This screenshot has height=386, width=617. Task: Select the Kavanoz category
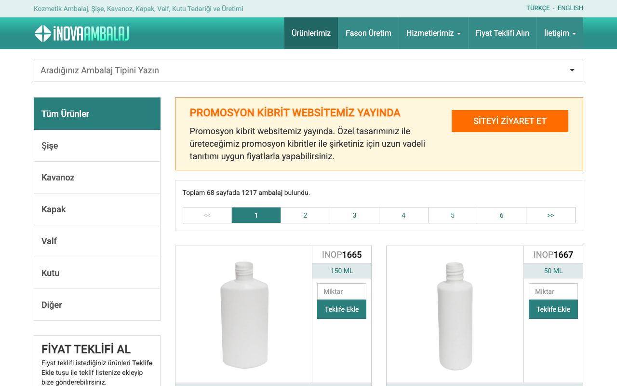tap(97, 178)
